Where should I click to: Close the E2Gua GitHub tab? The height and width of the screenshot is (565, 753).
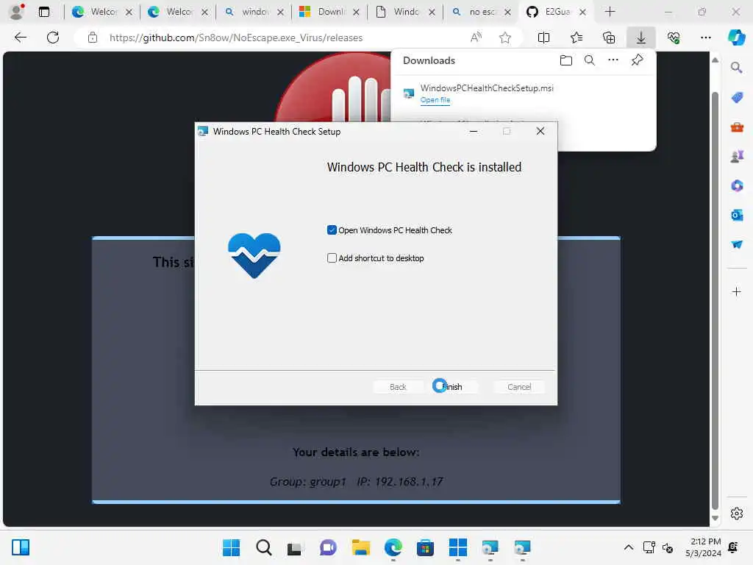[x=582, y=12]
